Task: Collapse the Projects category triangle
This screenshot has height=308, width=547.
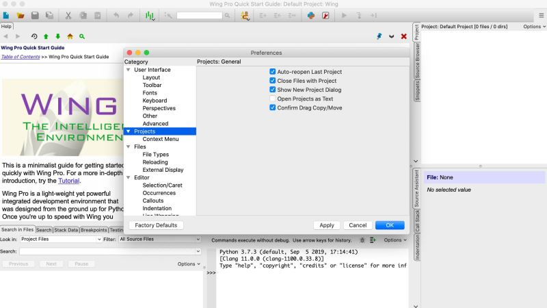Action: (x=129, y=131)
